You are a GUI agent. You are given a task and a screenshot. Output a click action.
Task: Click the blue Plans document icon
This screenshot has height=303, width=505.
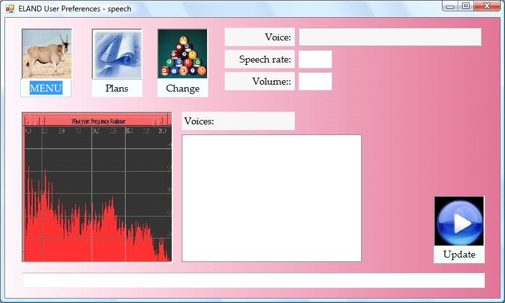(117, 54)
